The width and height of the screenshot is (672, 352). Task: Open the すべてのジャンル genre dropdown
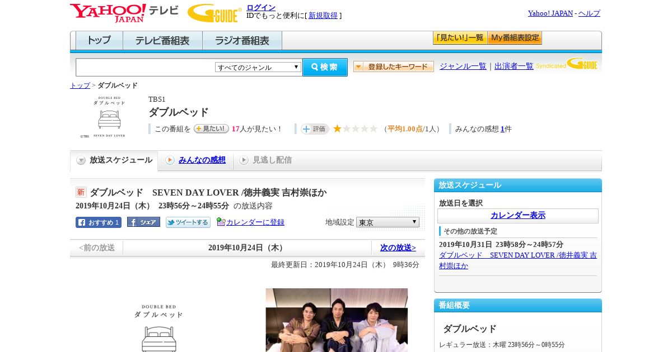point(258,67)
